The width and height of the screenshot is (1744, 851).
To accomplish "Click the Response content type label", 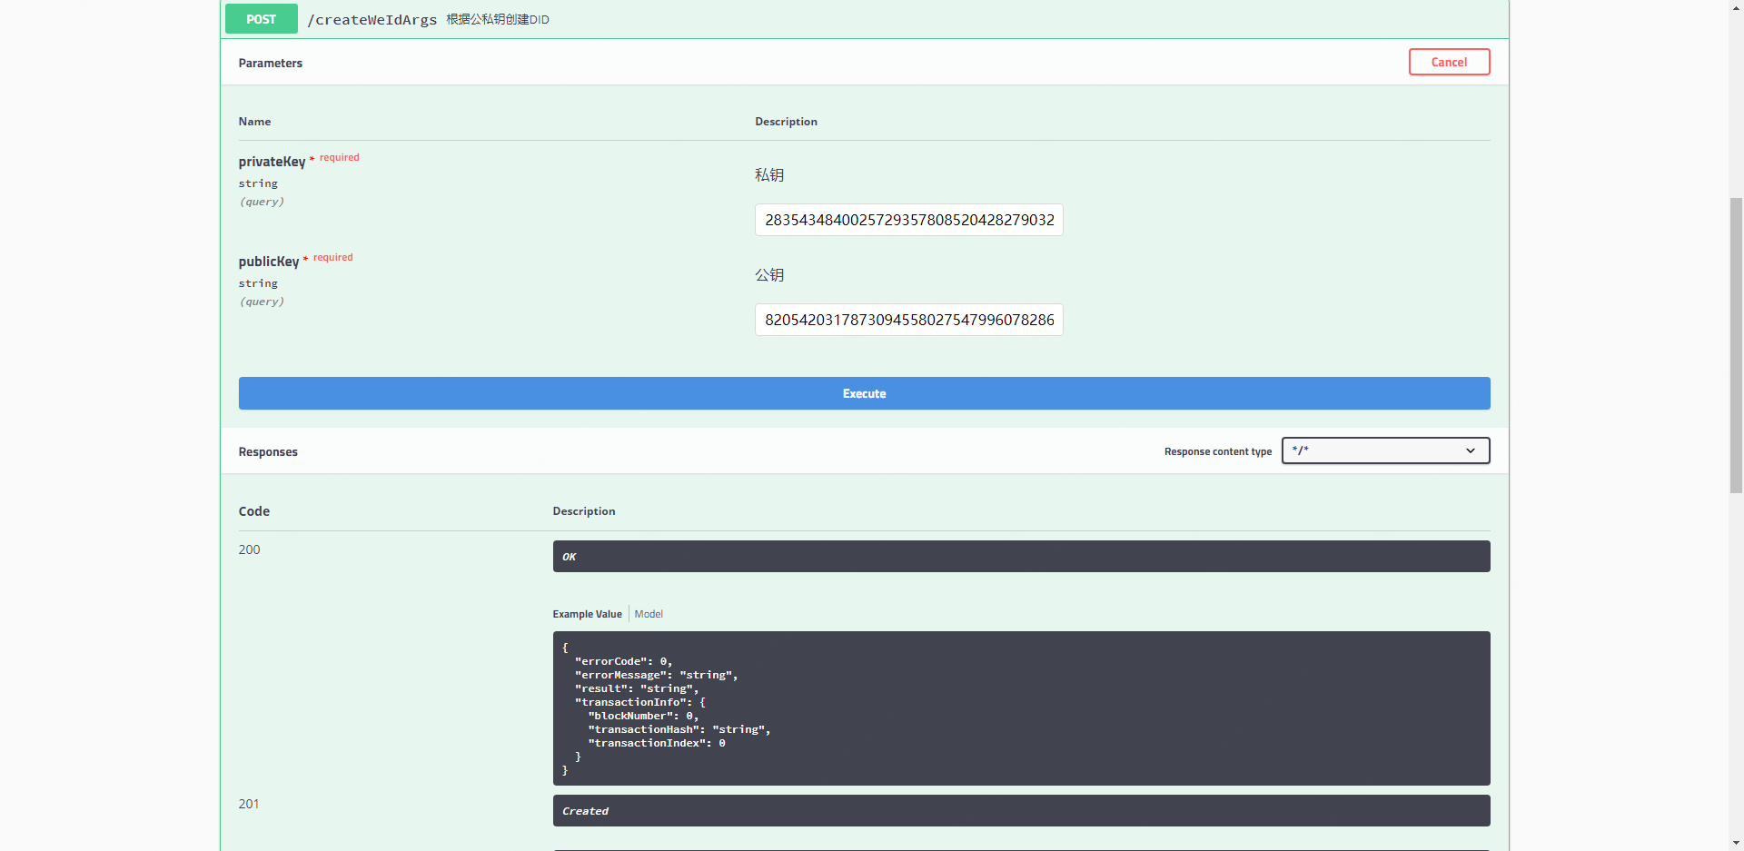I will [1217, 451].
